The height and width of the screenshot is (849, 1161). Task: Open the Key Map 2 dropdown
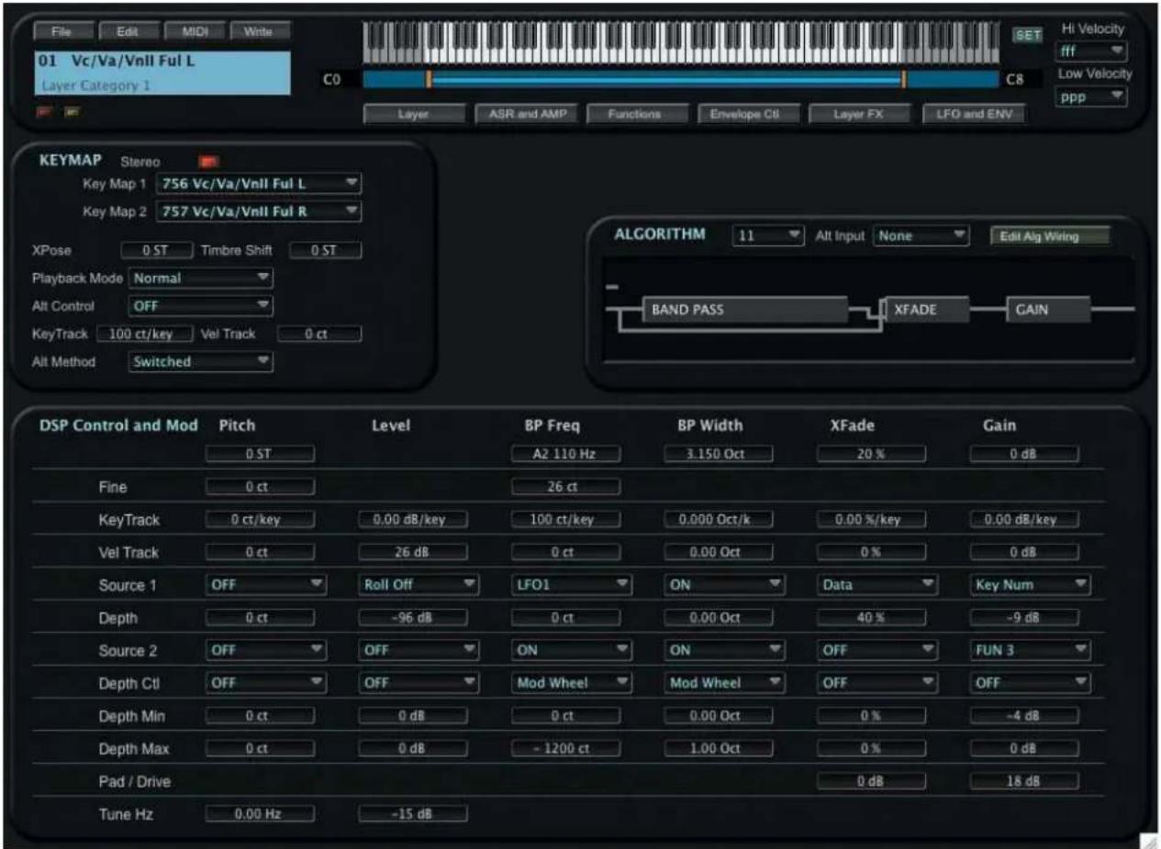pyautogui.click(x=259, y=213)
